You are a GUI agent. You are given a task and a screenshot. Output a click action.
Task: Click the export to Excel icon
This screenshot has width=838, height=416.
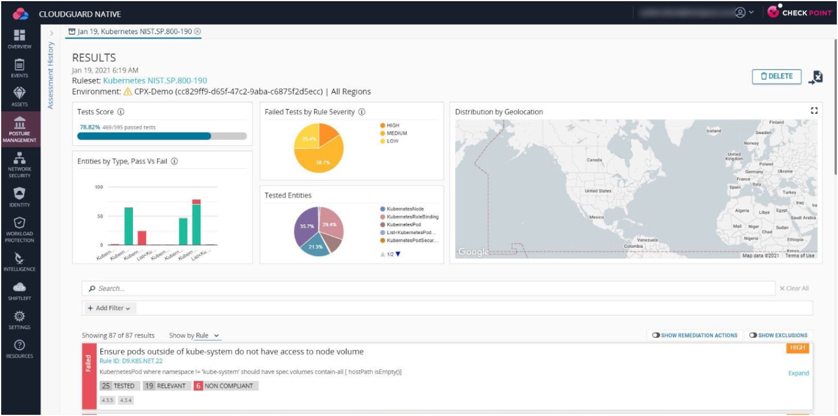point(816,77)
